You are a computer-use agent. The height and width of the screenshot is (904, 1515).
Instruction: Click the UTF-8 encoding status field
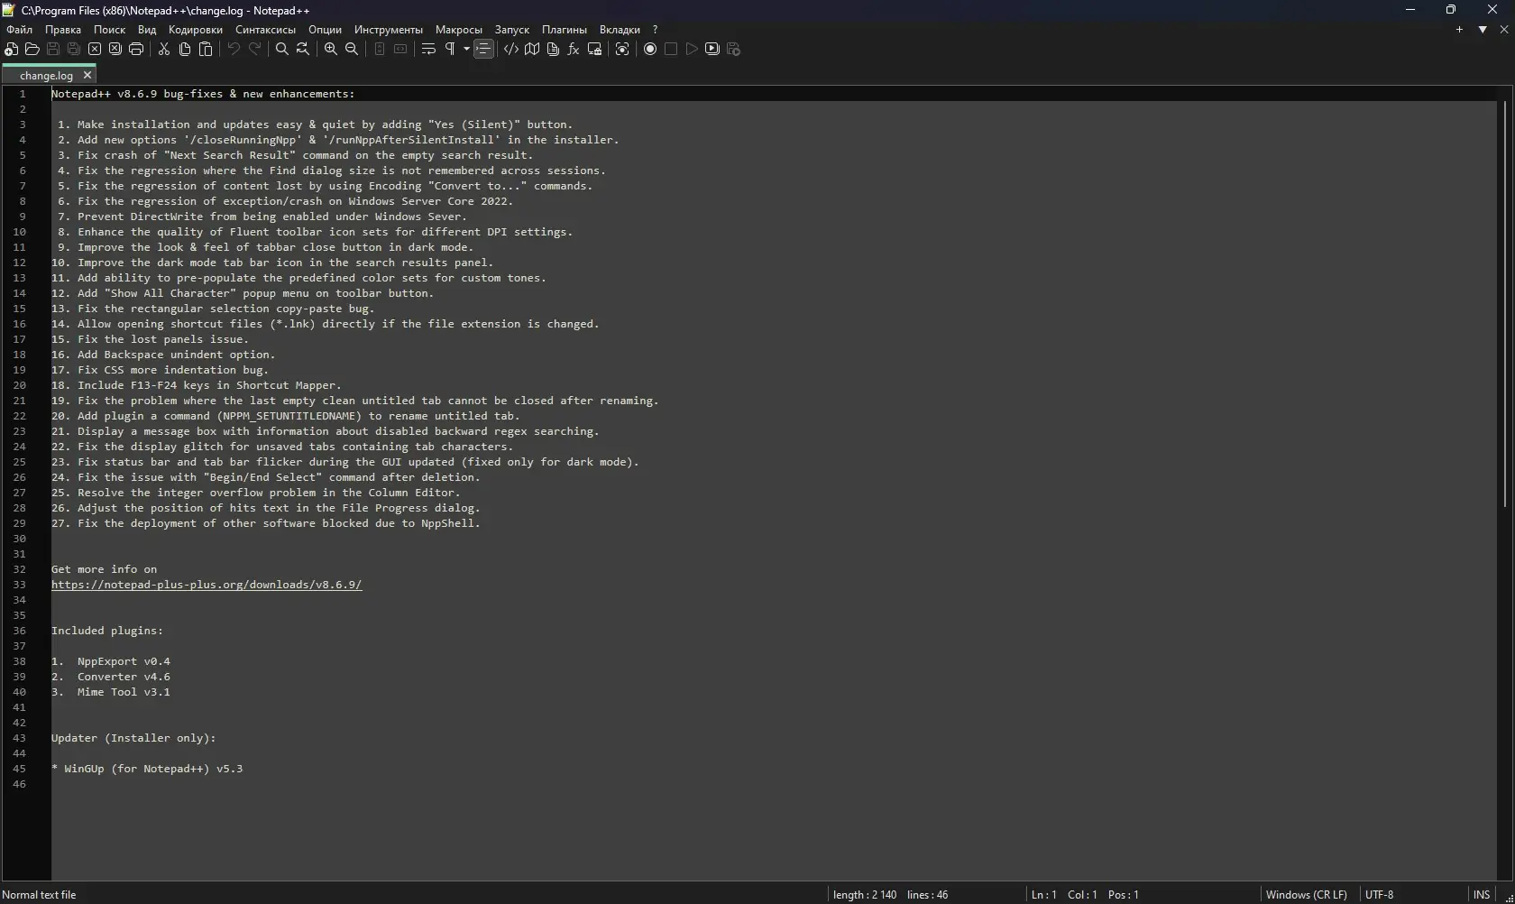click(x=1380, y=895)
